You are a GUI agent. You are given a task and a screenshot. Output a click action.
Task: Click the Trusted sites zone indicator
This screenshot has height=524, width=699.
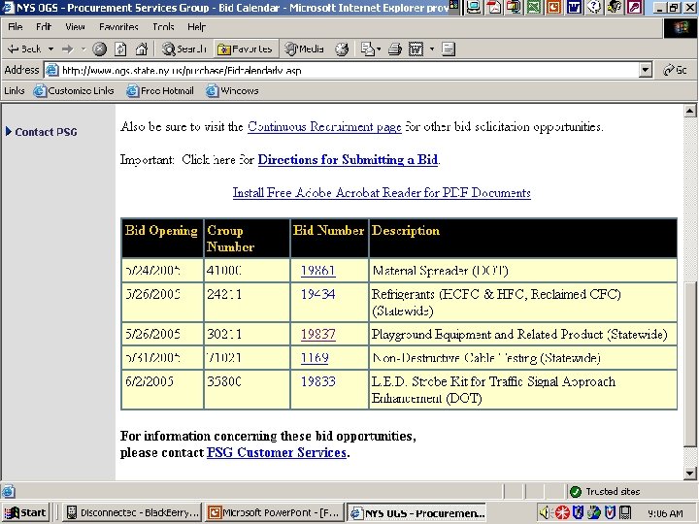click(606, 491)
